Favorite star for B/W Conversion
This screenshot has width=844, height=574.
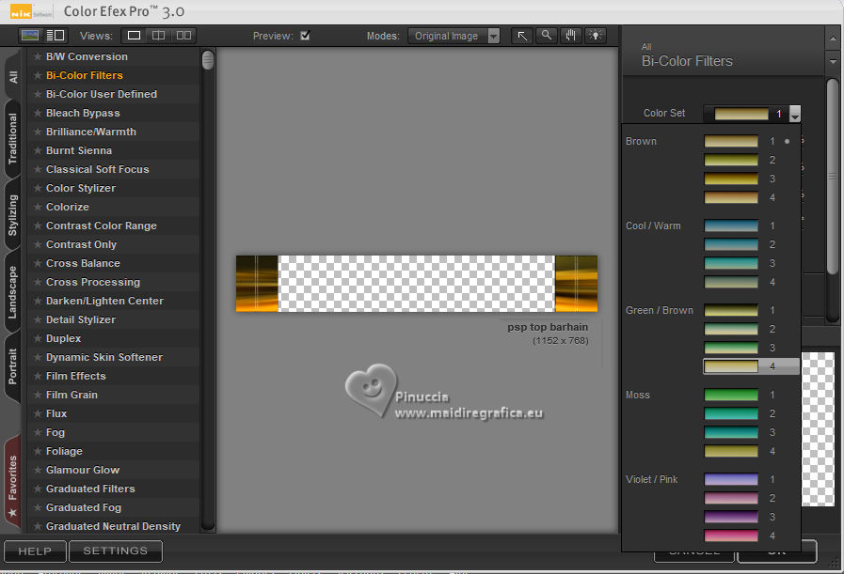(38, 56)
